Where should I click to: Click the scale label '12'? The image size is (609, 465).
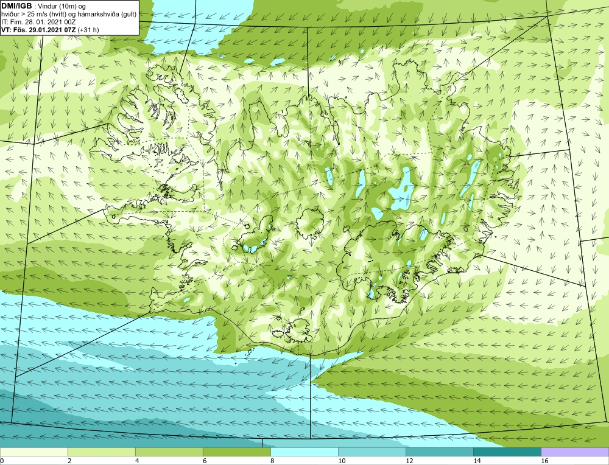pos(409,461)
